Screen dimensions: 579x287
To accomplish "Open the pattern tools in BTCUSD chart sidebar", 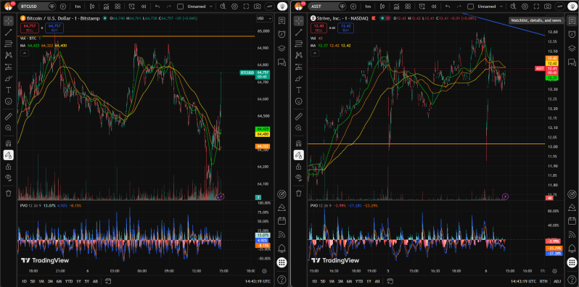I will [9, 55].
